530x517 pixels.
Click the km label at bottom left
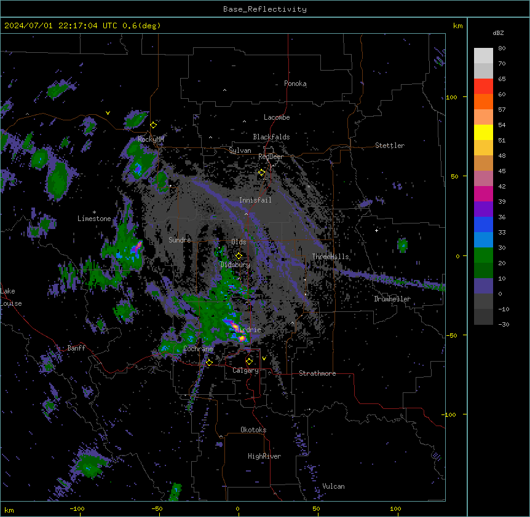pos(9,510)
